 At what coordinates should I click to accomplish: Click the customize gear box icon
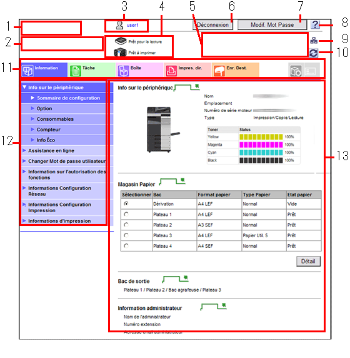point(296,70)
